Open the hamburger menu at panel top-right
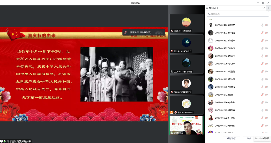 (268, 8)
